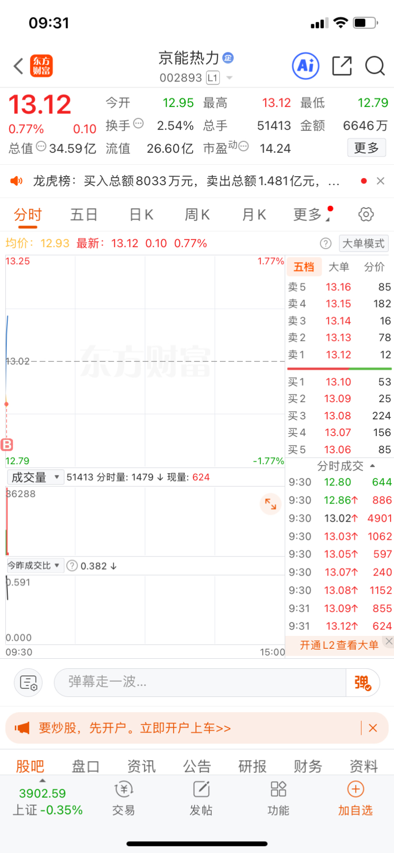394x853 pixels.
Task: Switch to the 分时 chart tab
Action: pyautogui.click(x=28, y=215)
